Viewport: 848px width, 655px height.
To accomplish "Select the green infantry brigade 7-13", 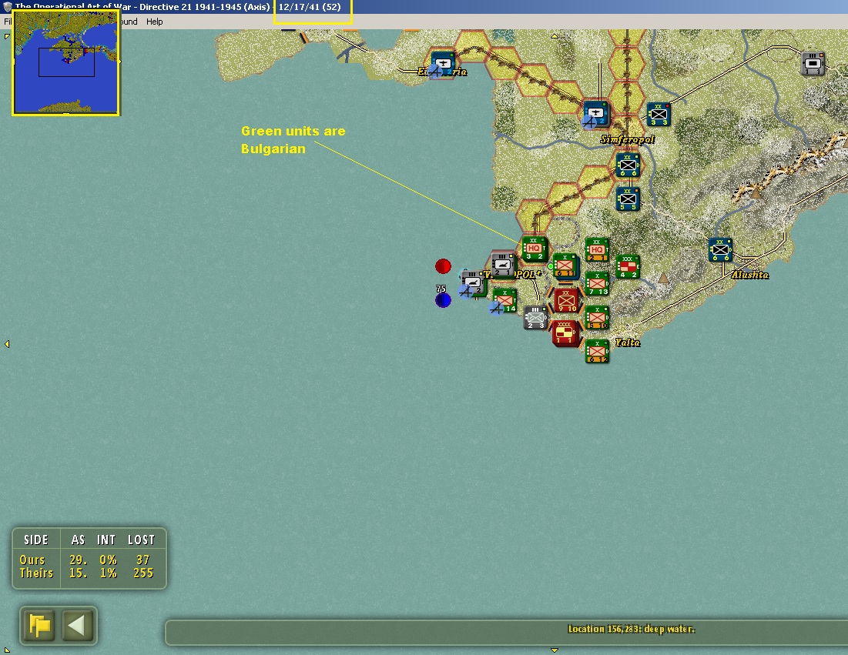I will (597, 284).
